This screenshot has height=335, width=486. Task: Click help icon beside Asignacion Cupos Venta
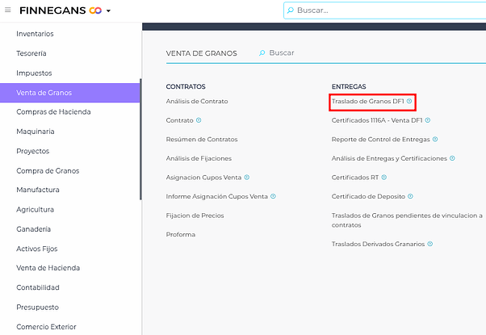click(x=247, y=178)
